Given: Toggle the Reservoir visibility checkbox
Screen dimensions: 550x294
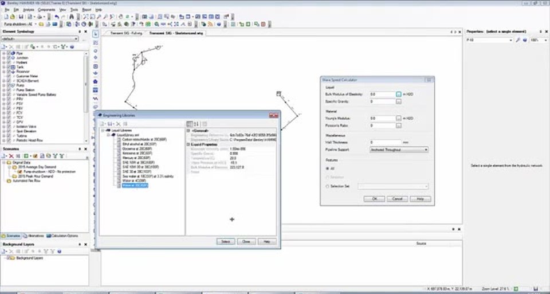Looking at the screenshot, I should click(9, 72).
